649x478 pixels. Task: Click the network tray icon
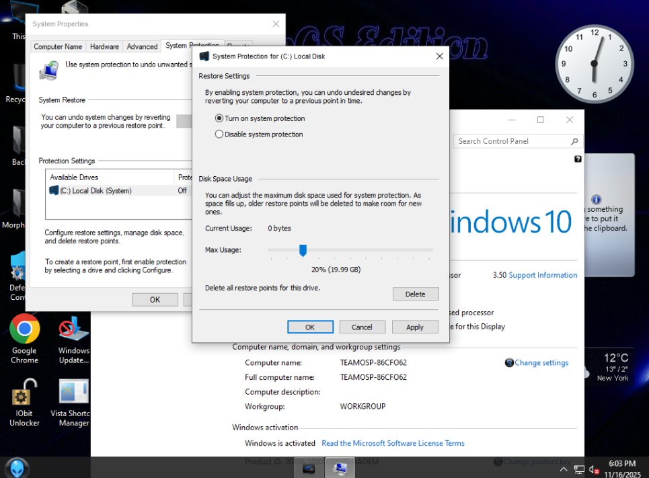pos(579,469)
